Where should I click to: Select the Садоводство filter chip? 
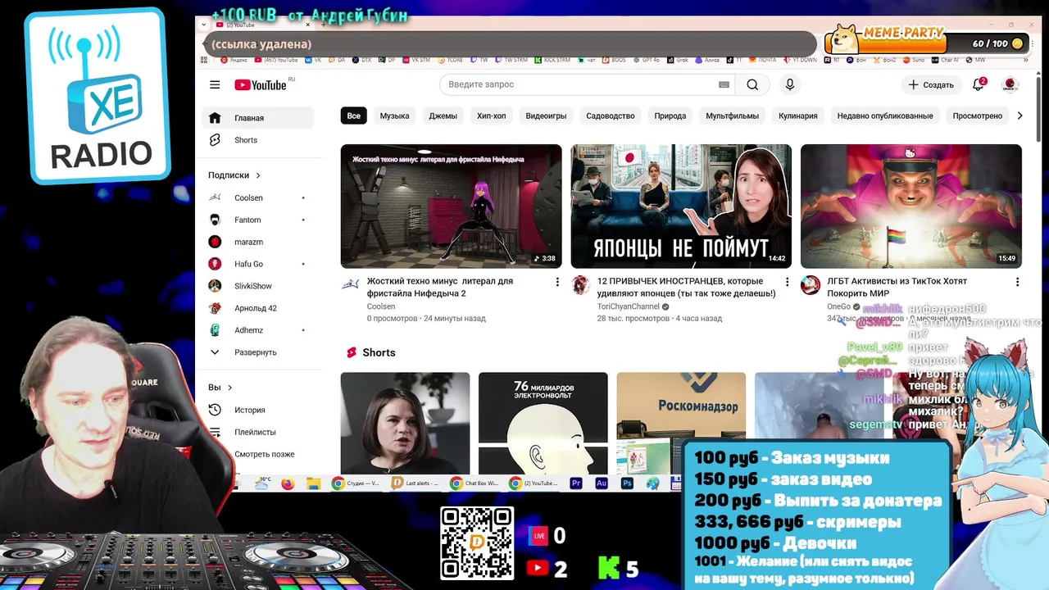pos(611,116)
